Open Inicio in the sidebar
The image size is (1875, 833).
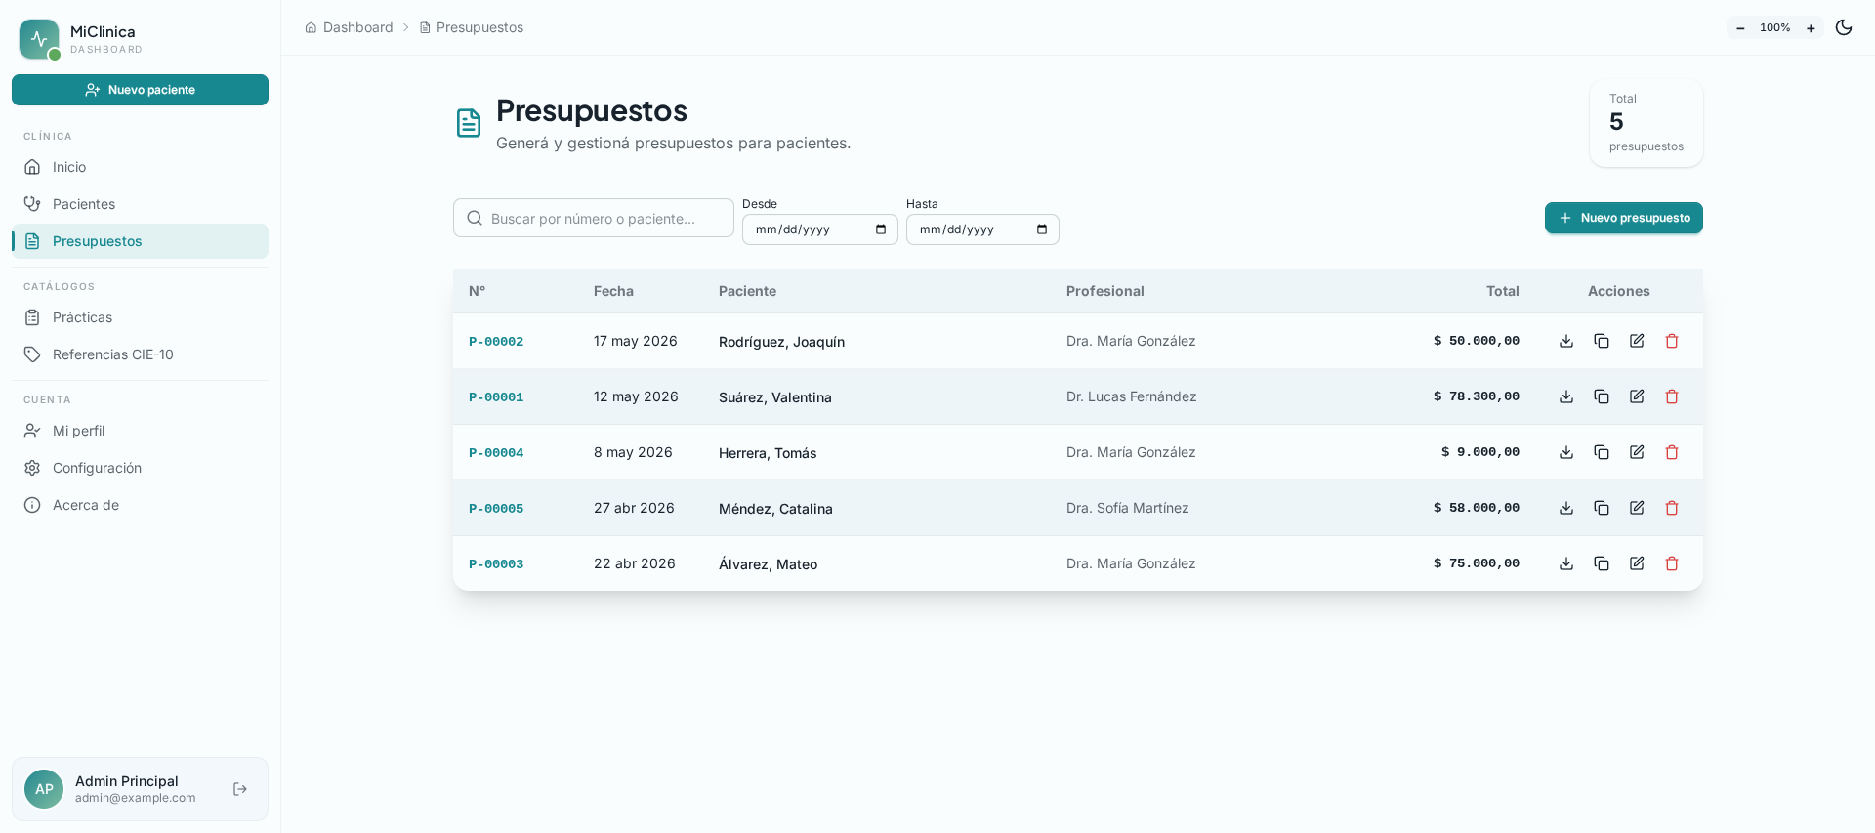click(x=140, y=167)
